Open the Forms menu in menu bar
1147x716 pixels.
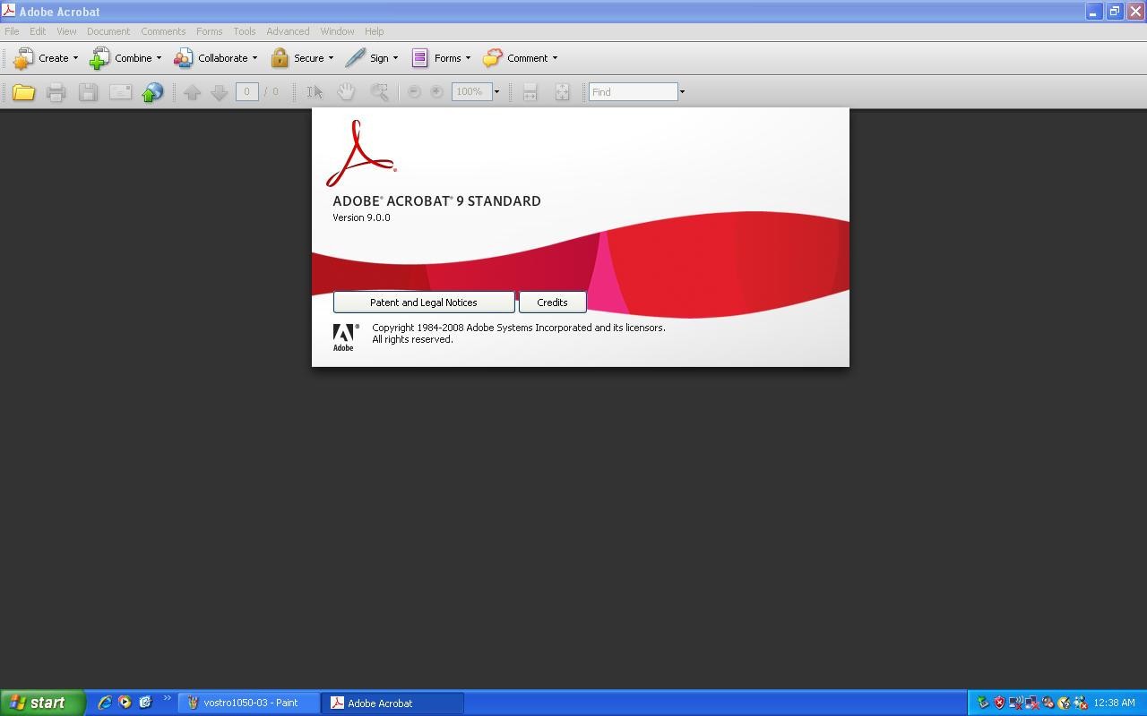pyautogui.click(x=209, y=31)
